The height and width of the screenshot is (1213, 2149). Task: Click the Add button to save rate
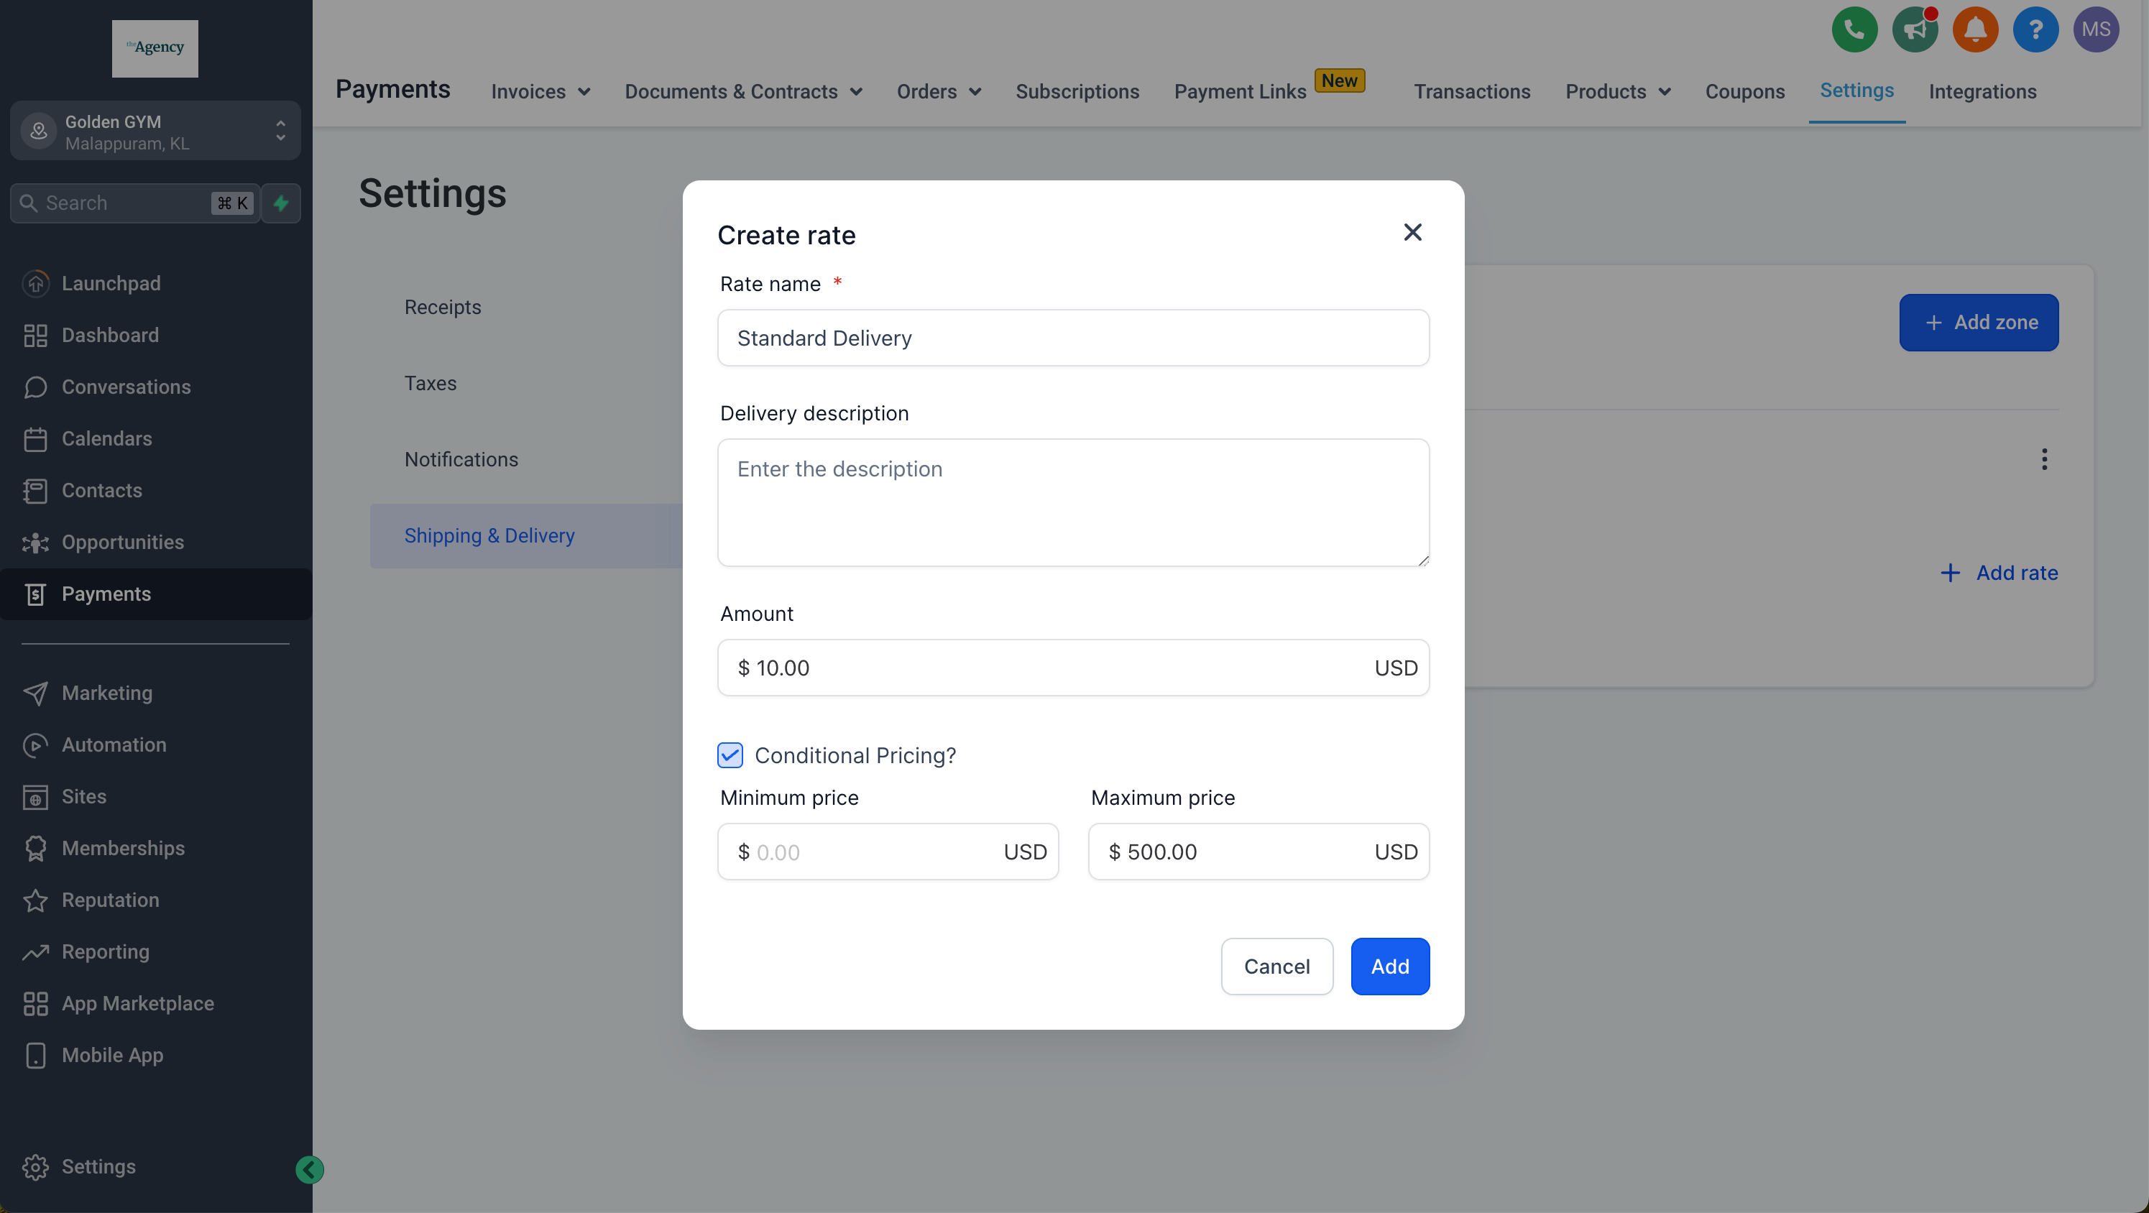(x=1389, y=966)
